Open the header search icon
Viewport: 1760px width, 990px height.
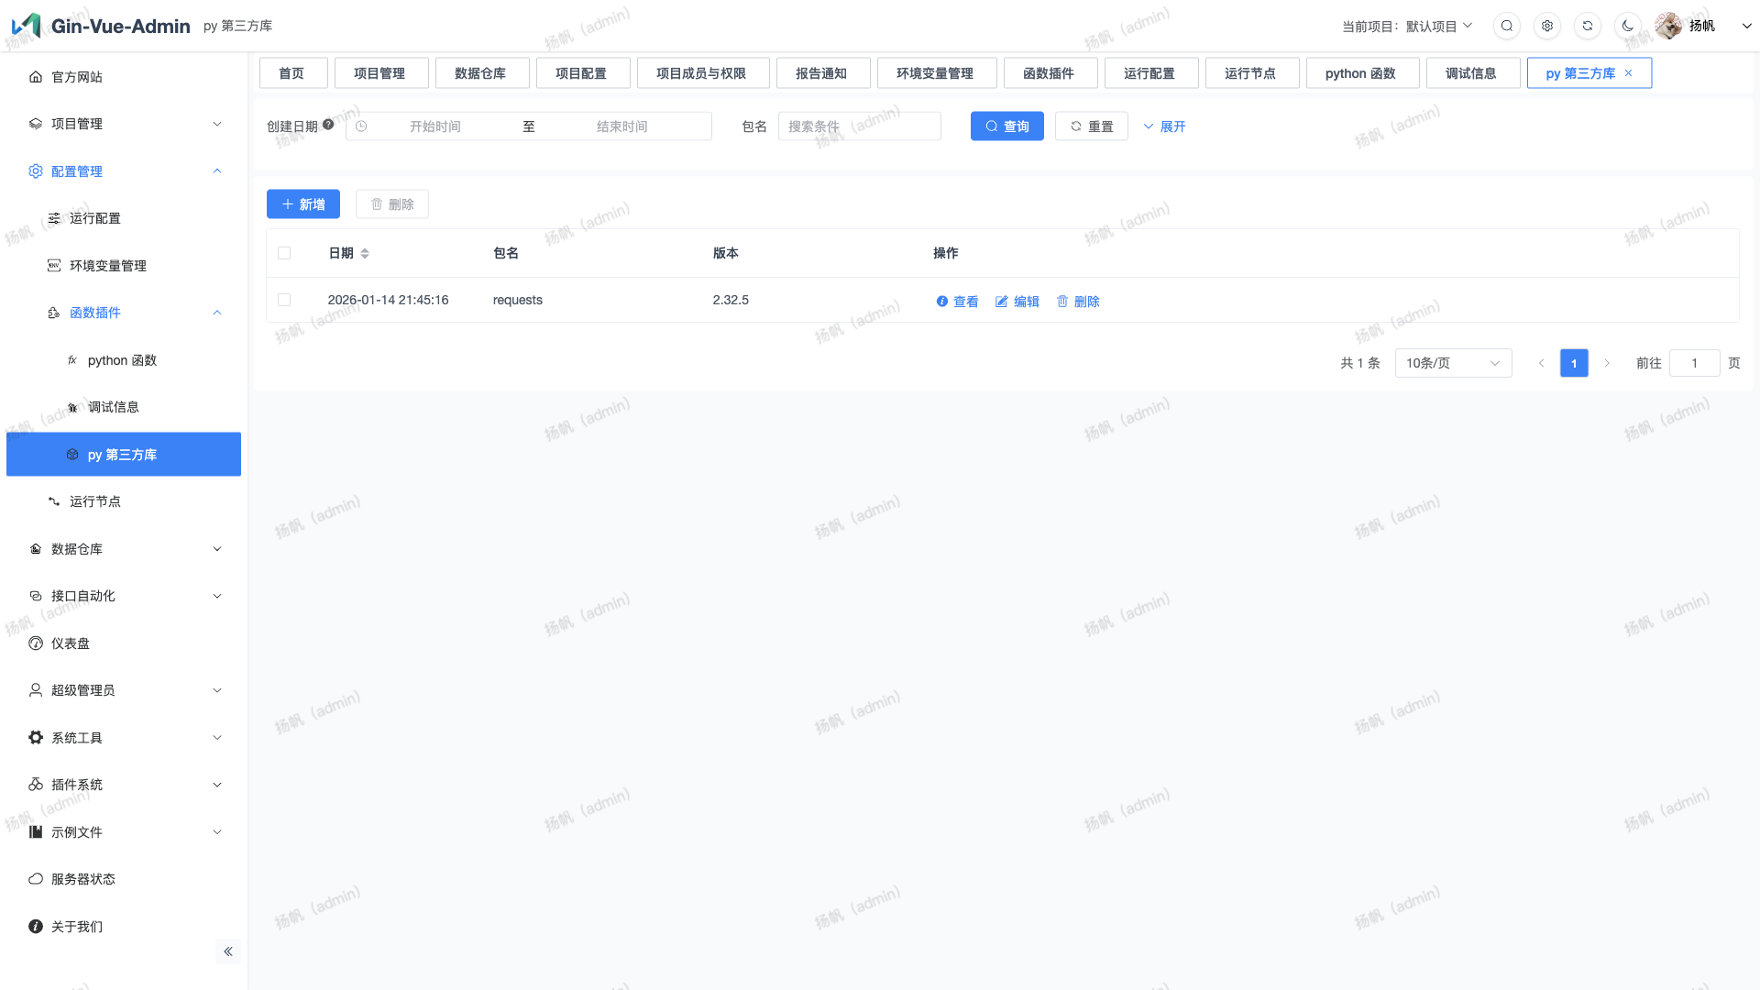1507,26
